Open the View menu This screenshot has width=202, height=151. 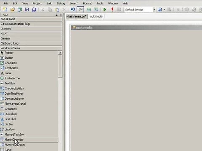click(x=25, y=3)
